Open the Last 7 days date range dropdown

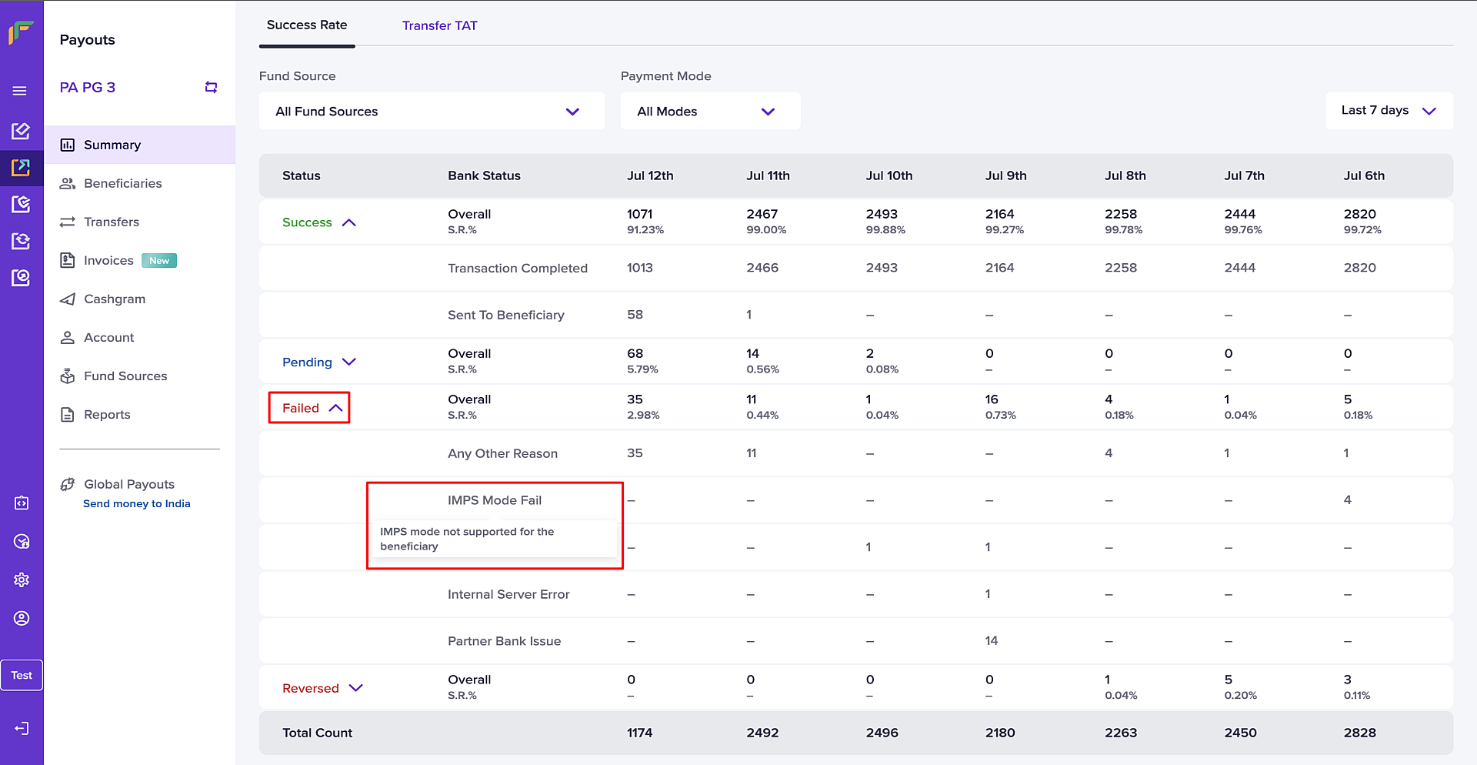click(1389, 111)
